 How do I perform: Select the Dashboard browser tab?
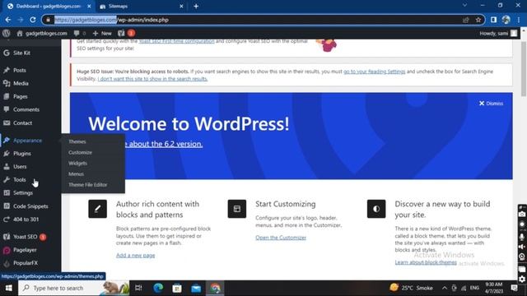[x=49, y=6]
